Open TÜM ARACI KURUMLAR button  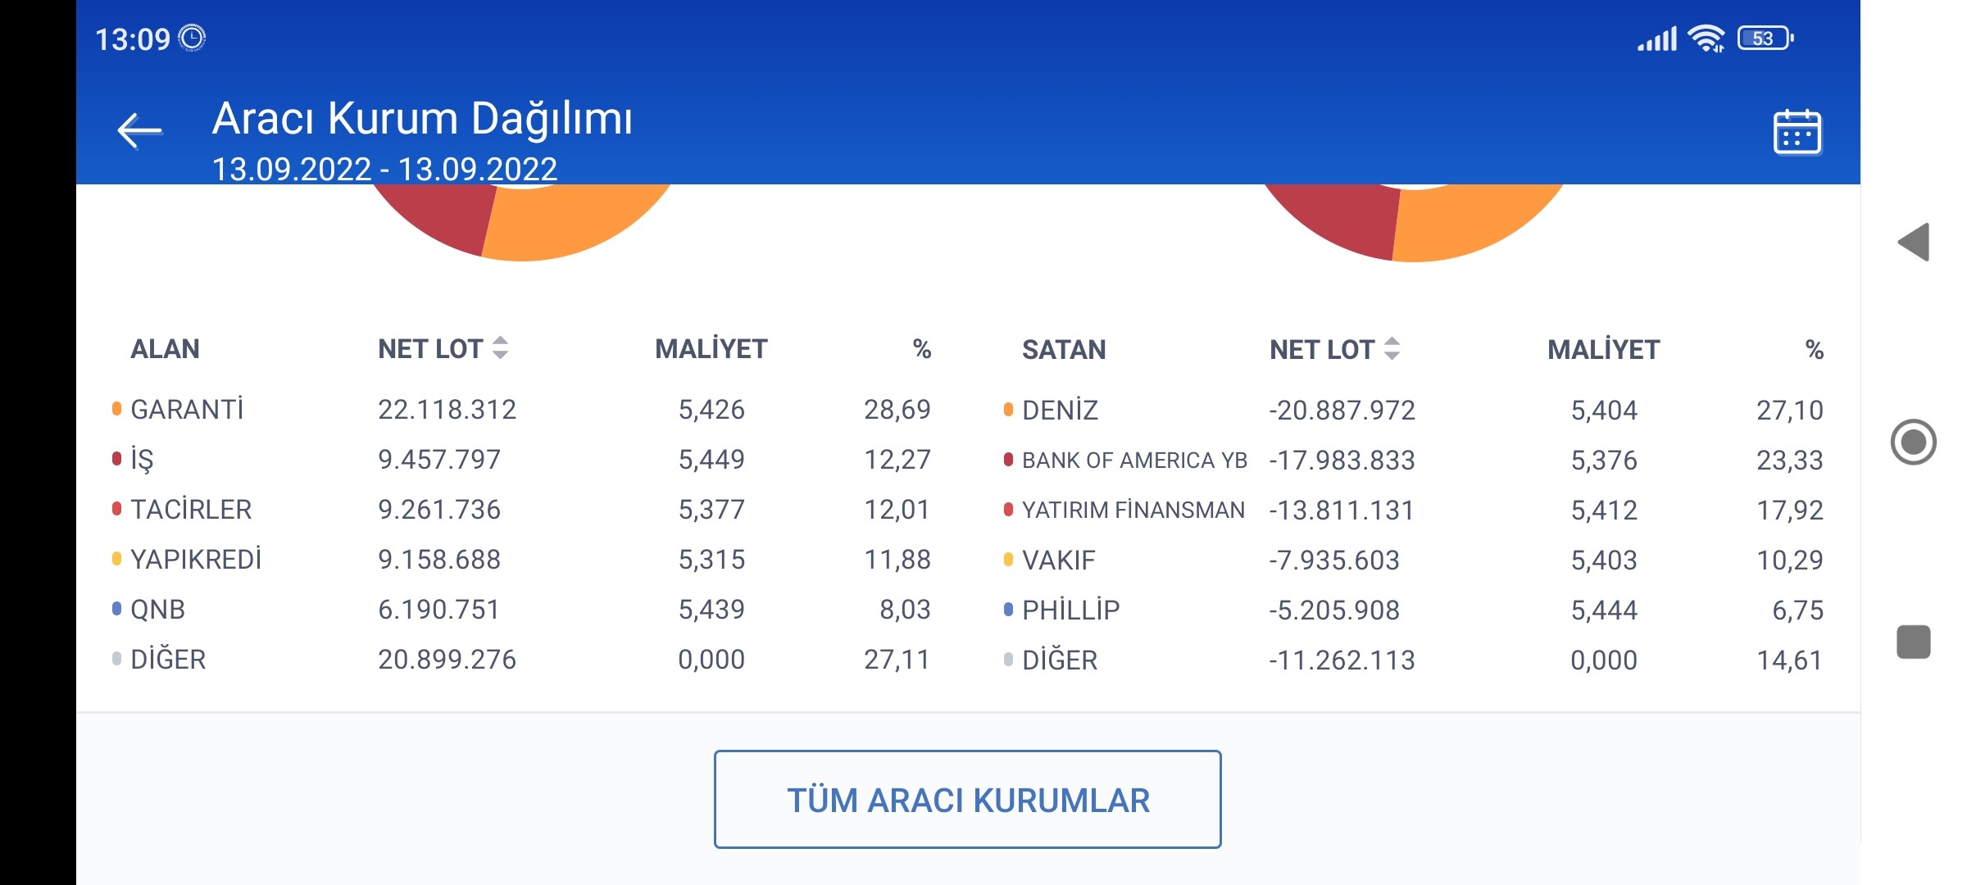click(x=967, y=799)
